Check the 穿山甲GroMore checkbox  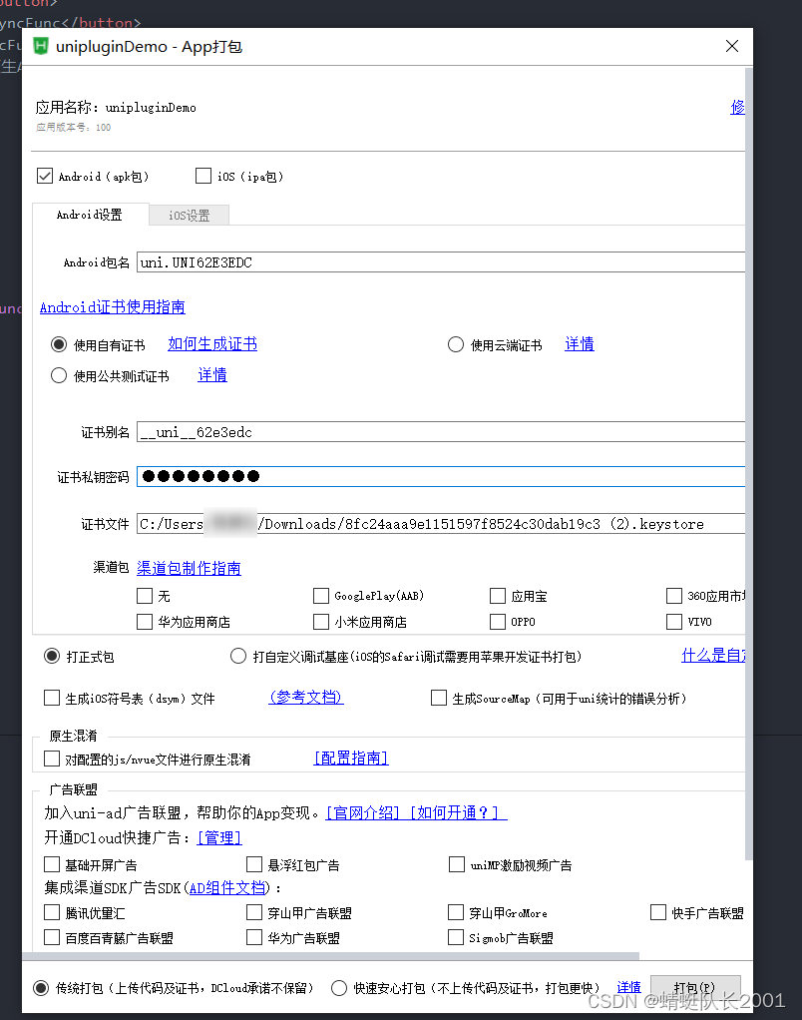456,912
